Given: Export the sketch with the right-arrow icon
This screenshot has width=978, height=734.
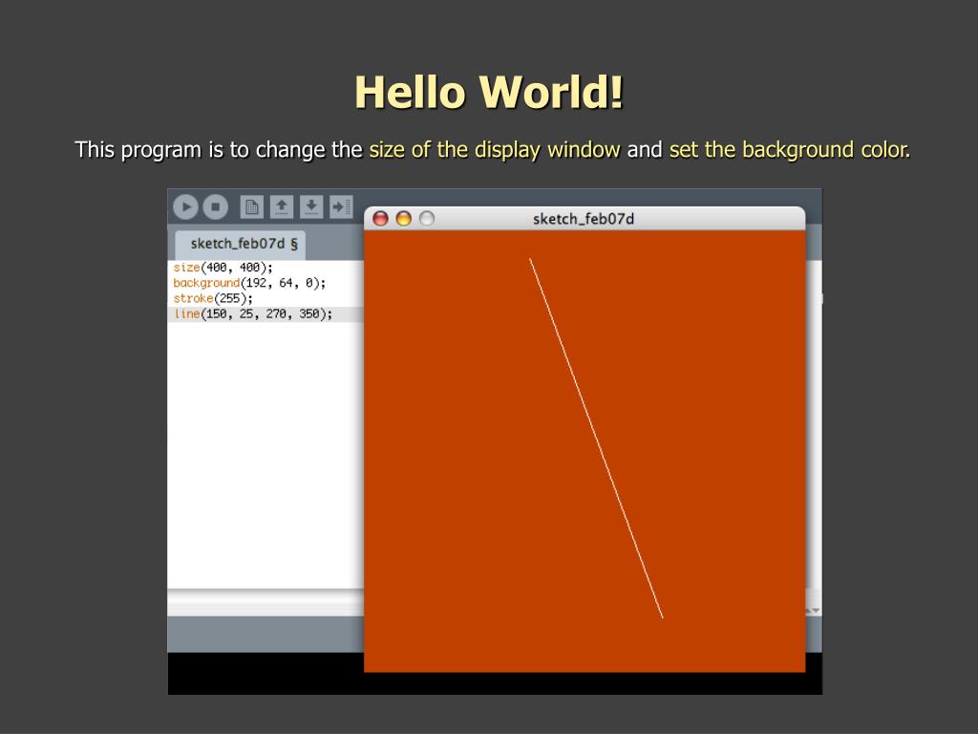Looking at the screenshot, I should [341, 206].
